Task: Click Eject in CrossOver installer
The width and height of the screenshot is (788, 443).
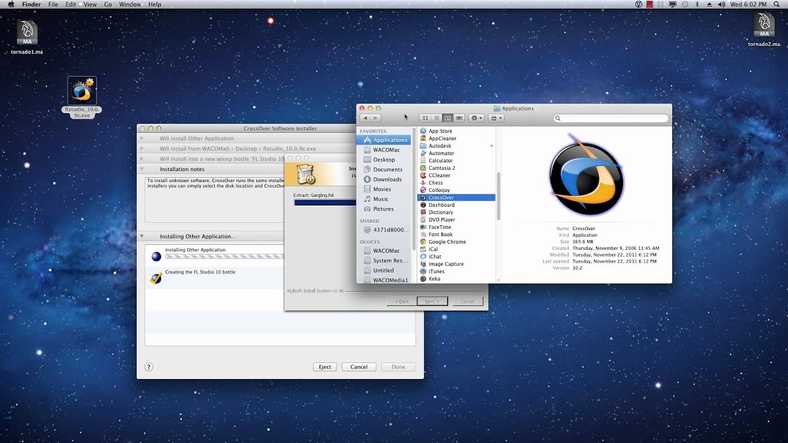Action: tap(324, 367)
